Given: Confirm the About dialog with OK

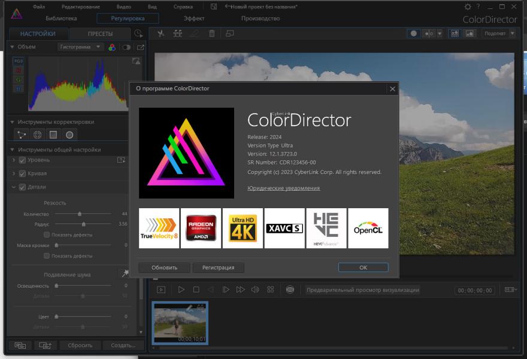Looking at the screenshot, I should pyautogui.click(x=364, y=267).
